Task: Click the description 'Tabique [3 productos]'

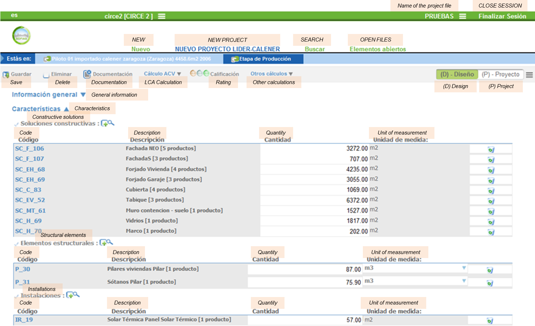Action: pos(155,200)
